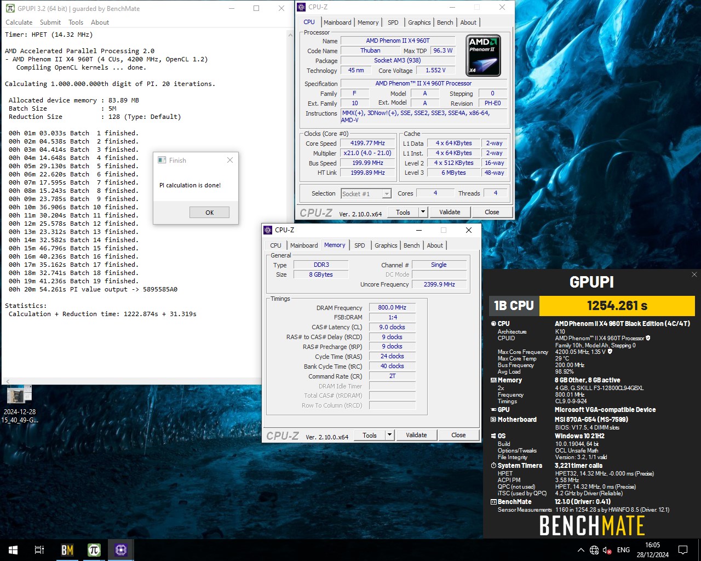Click Close button in top CPU-Z

point(492,212)
